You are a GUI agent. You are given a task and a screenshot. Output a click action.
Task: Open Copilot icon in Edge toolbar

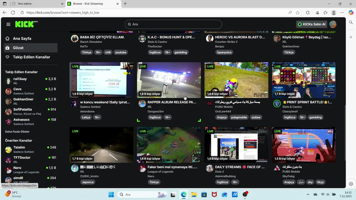351,12
